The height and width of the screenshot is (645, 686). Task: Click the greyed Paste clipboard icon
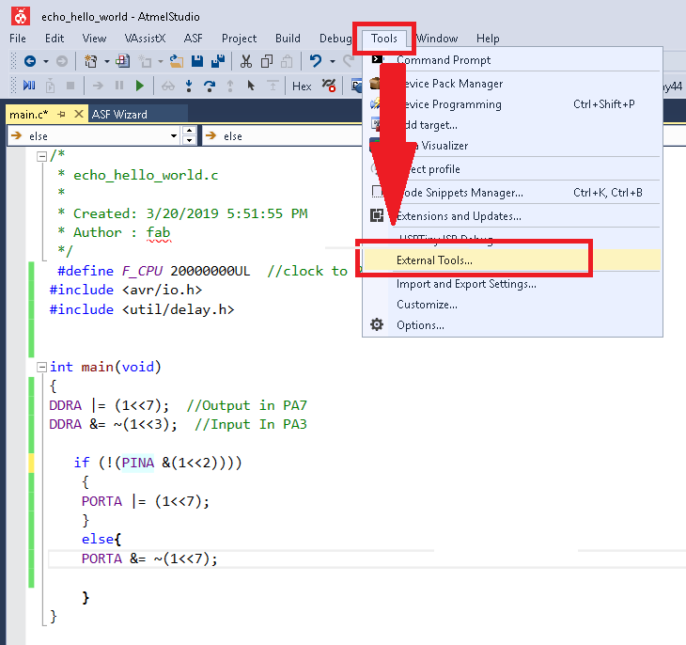pos(287,61)
